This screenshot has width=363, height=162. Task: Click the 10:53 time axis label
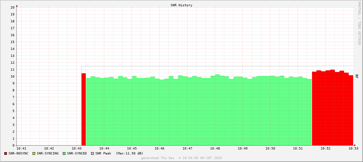pyautogui.click(x=353, y=149)
